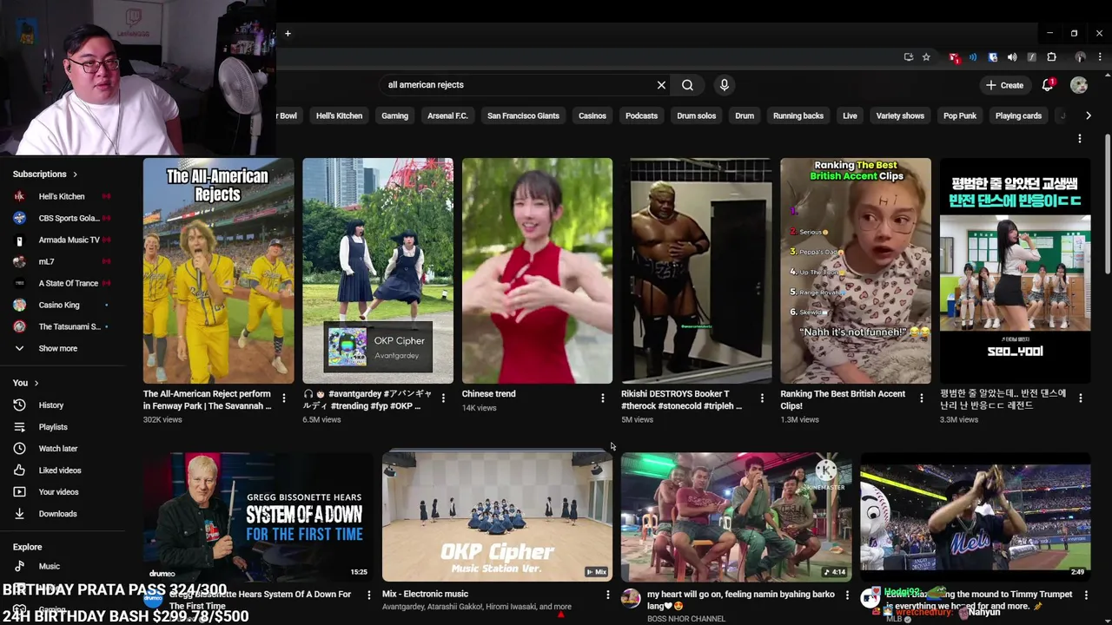Image resolution: width=1112 pixels, height=625 pixels.
Task: Select the Casinos filter chip
Action: click(592, 115)
